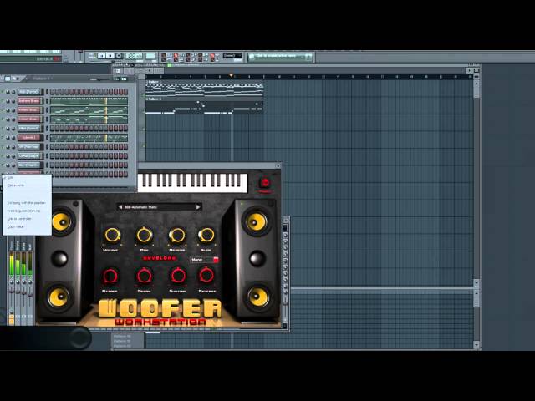Viewport: 535px width, 401px height.
Task: Select the second tool in playlist toolbar
Action: tap(129, 70)
